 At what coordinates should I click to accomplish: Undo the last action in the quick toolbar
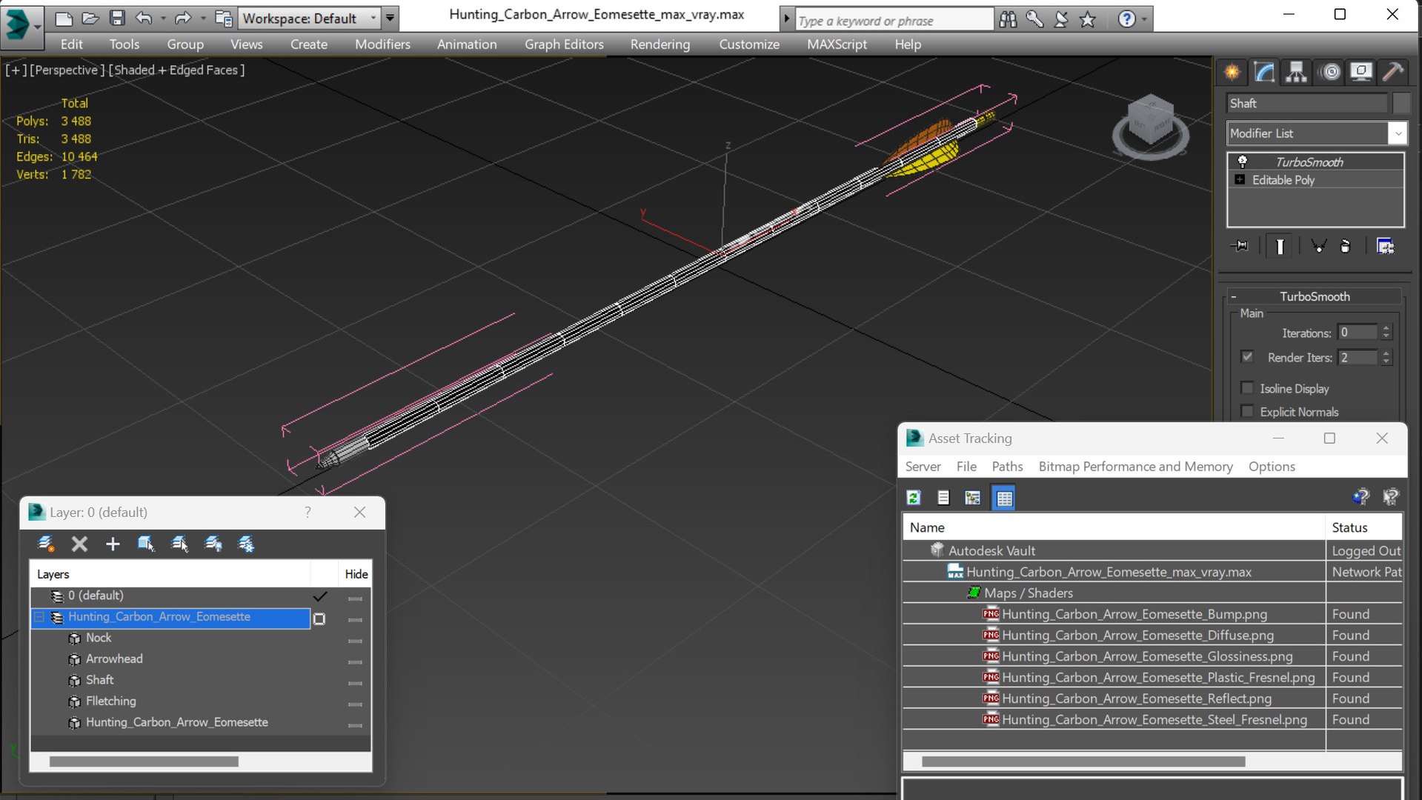coord(144,19)
